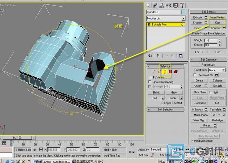The width and height of the screenshot is (228, 163).
Task: Click time slider next-frame arrow
Action: pos(33,137)
